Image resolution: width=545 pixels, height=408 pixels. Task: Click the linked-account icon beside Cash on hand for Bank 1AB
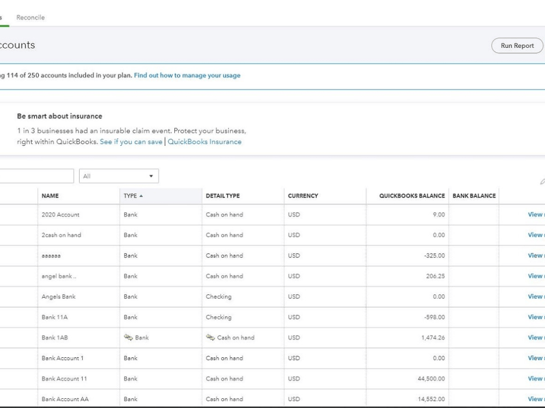coord(210,337)
